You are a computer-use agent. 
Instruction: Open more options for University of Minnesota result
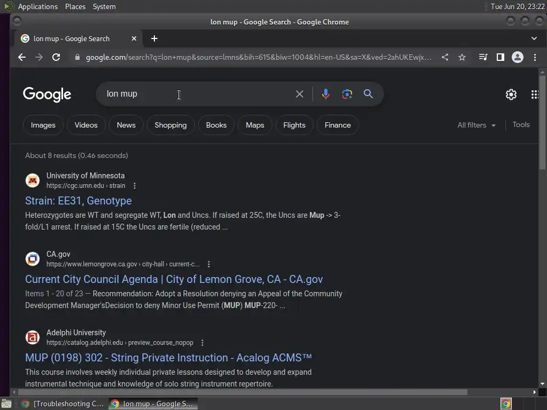click(x=135, y=186)
